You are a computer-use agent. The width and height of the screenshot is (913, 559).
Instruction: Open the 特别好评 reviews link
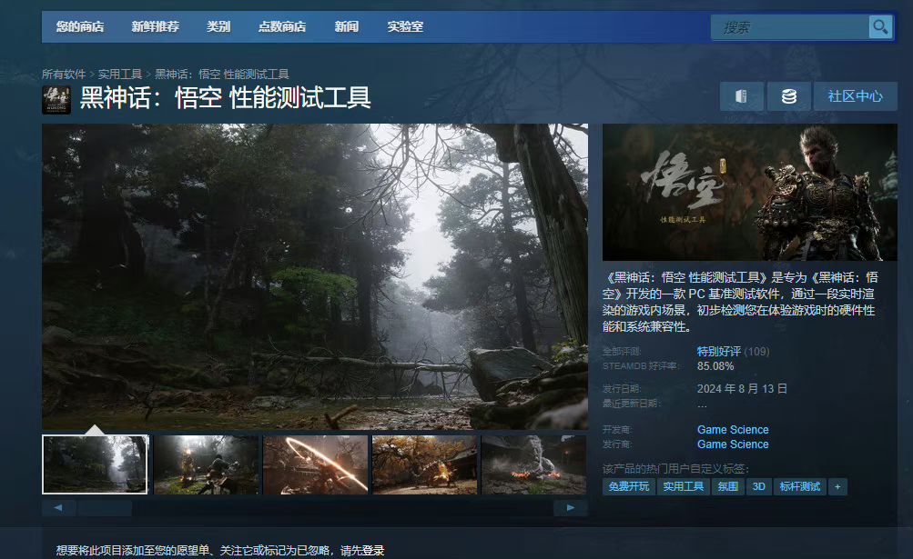pos(718,352)
